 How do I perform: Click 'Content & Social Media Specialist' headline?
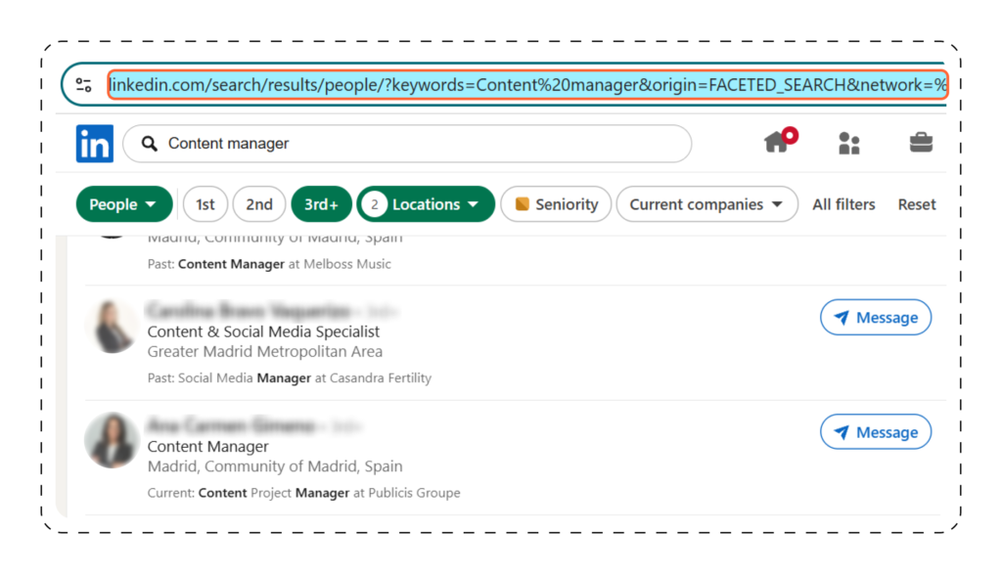(263, 331)
